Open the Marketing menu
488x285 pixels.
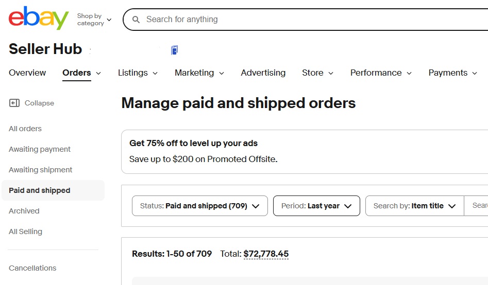pyautogui.click(x=199, y=73)
